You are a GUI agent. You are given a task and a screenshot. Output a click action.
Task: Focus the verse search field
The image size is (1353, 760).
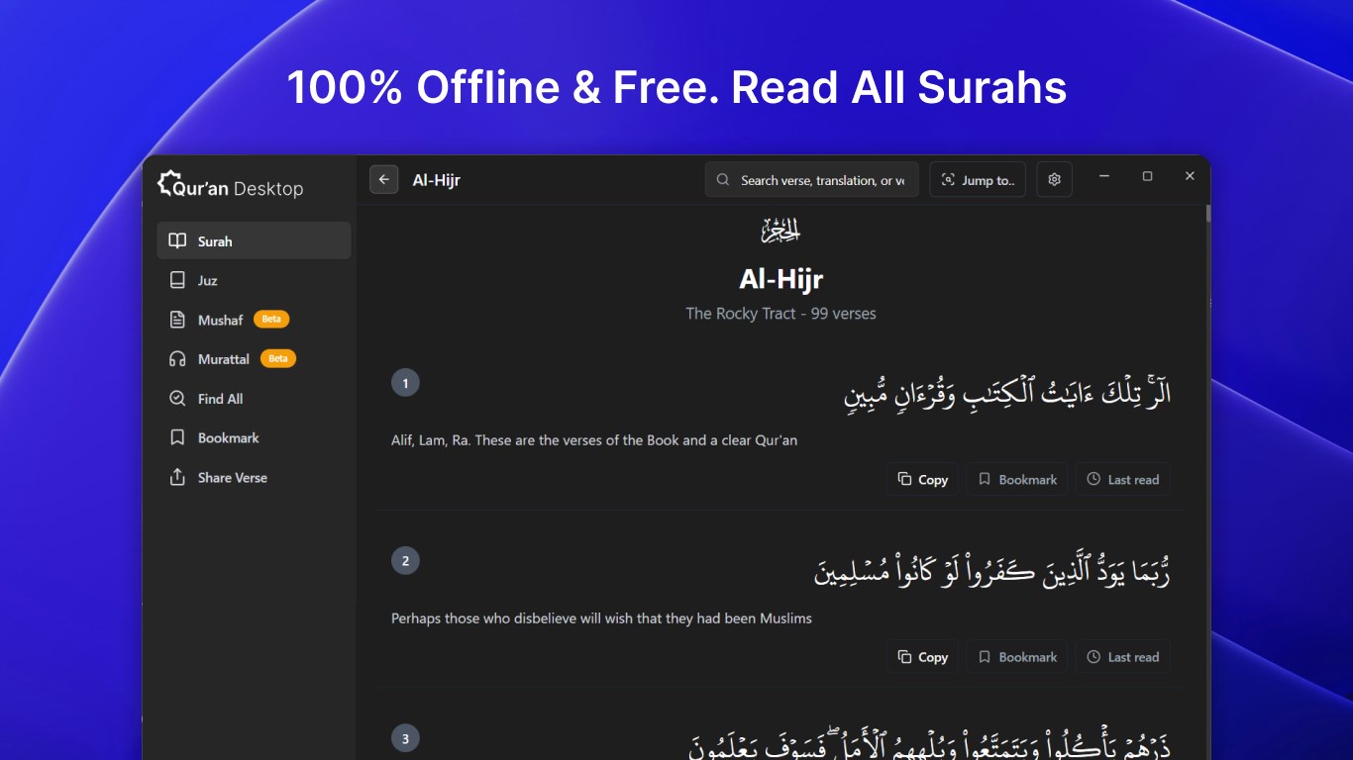[x=812, y=180]
